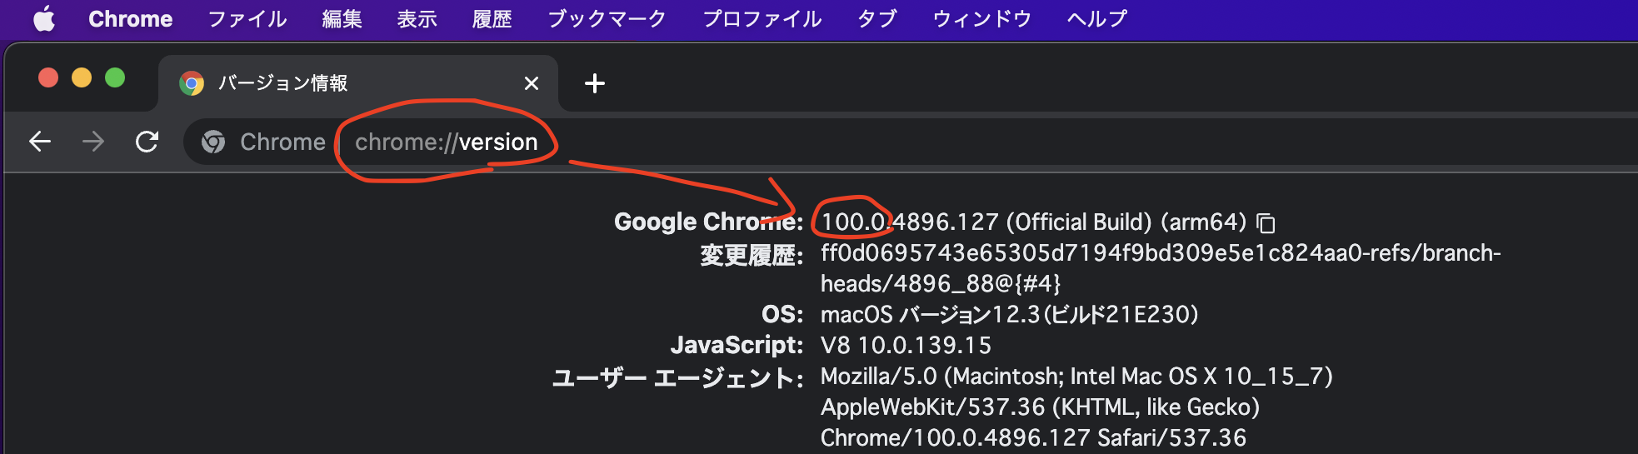Click the heads/4896_88@{#4} text
The width and height of the screenshot is (1638, 454).
941,284
